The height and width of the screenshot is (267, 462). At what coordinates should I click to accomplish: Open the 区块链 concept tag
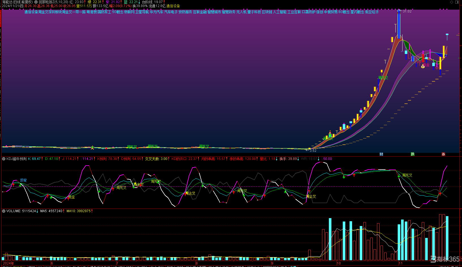(267, 12)
